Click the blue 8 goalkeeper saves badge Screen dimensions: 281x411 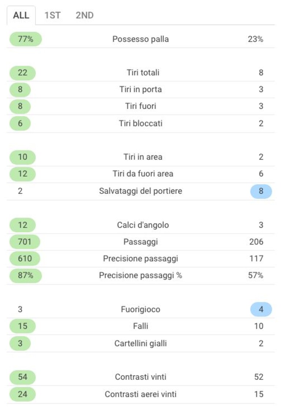pyautogui.click(x=261, y=191)
